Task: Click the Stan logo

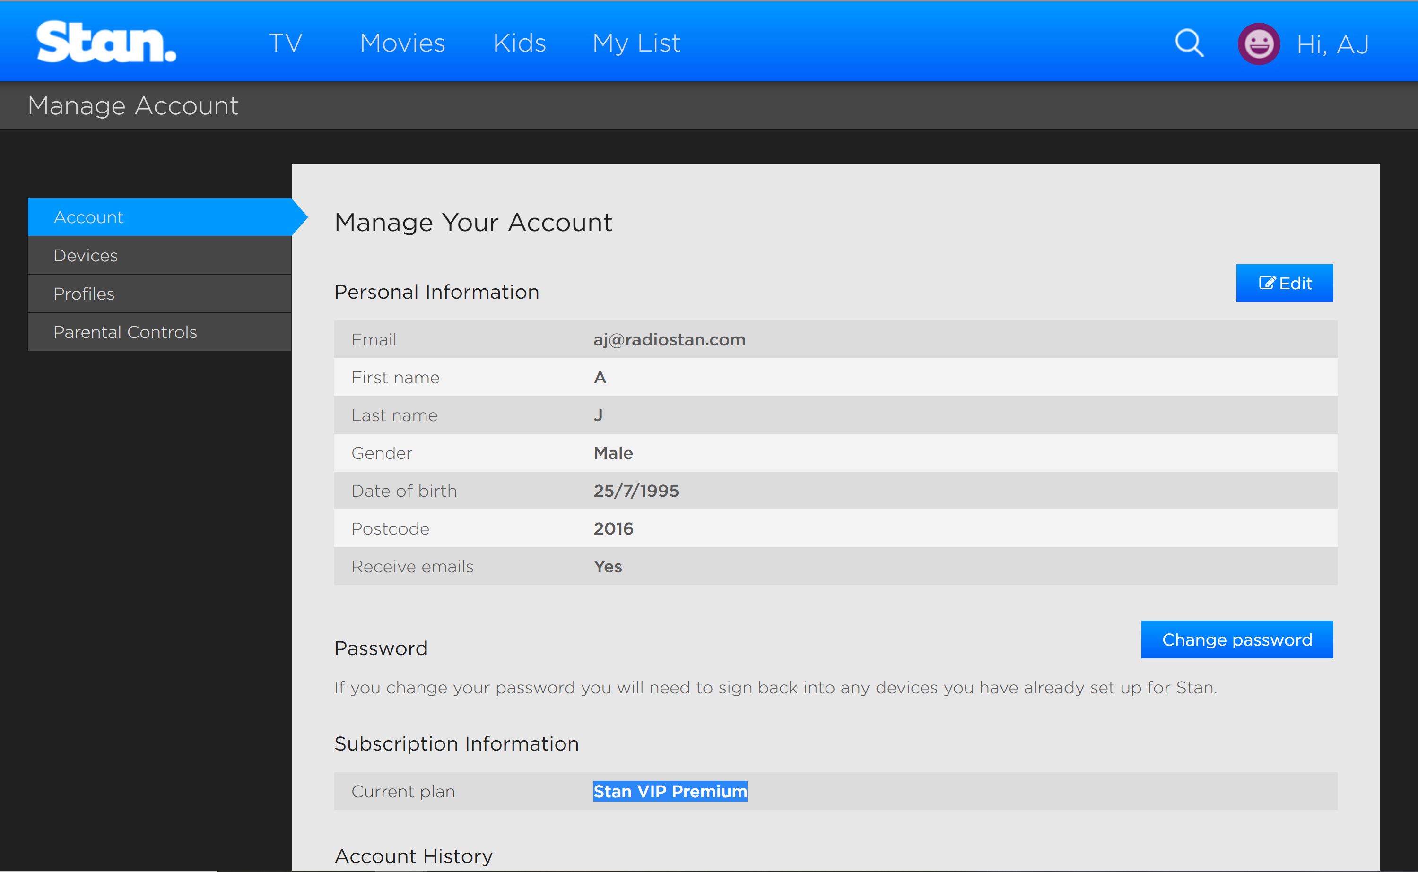Action: point(106,42)
